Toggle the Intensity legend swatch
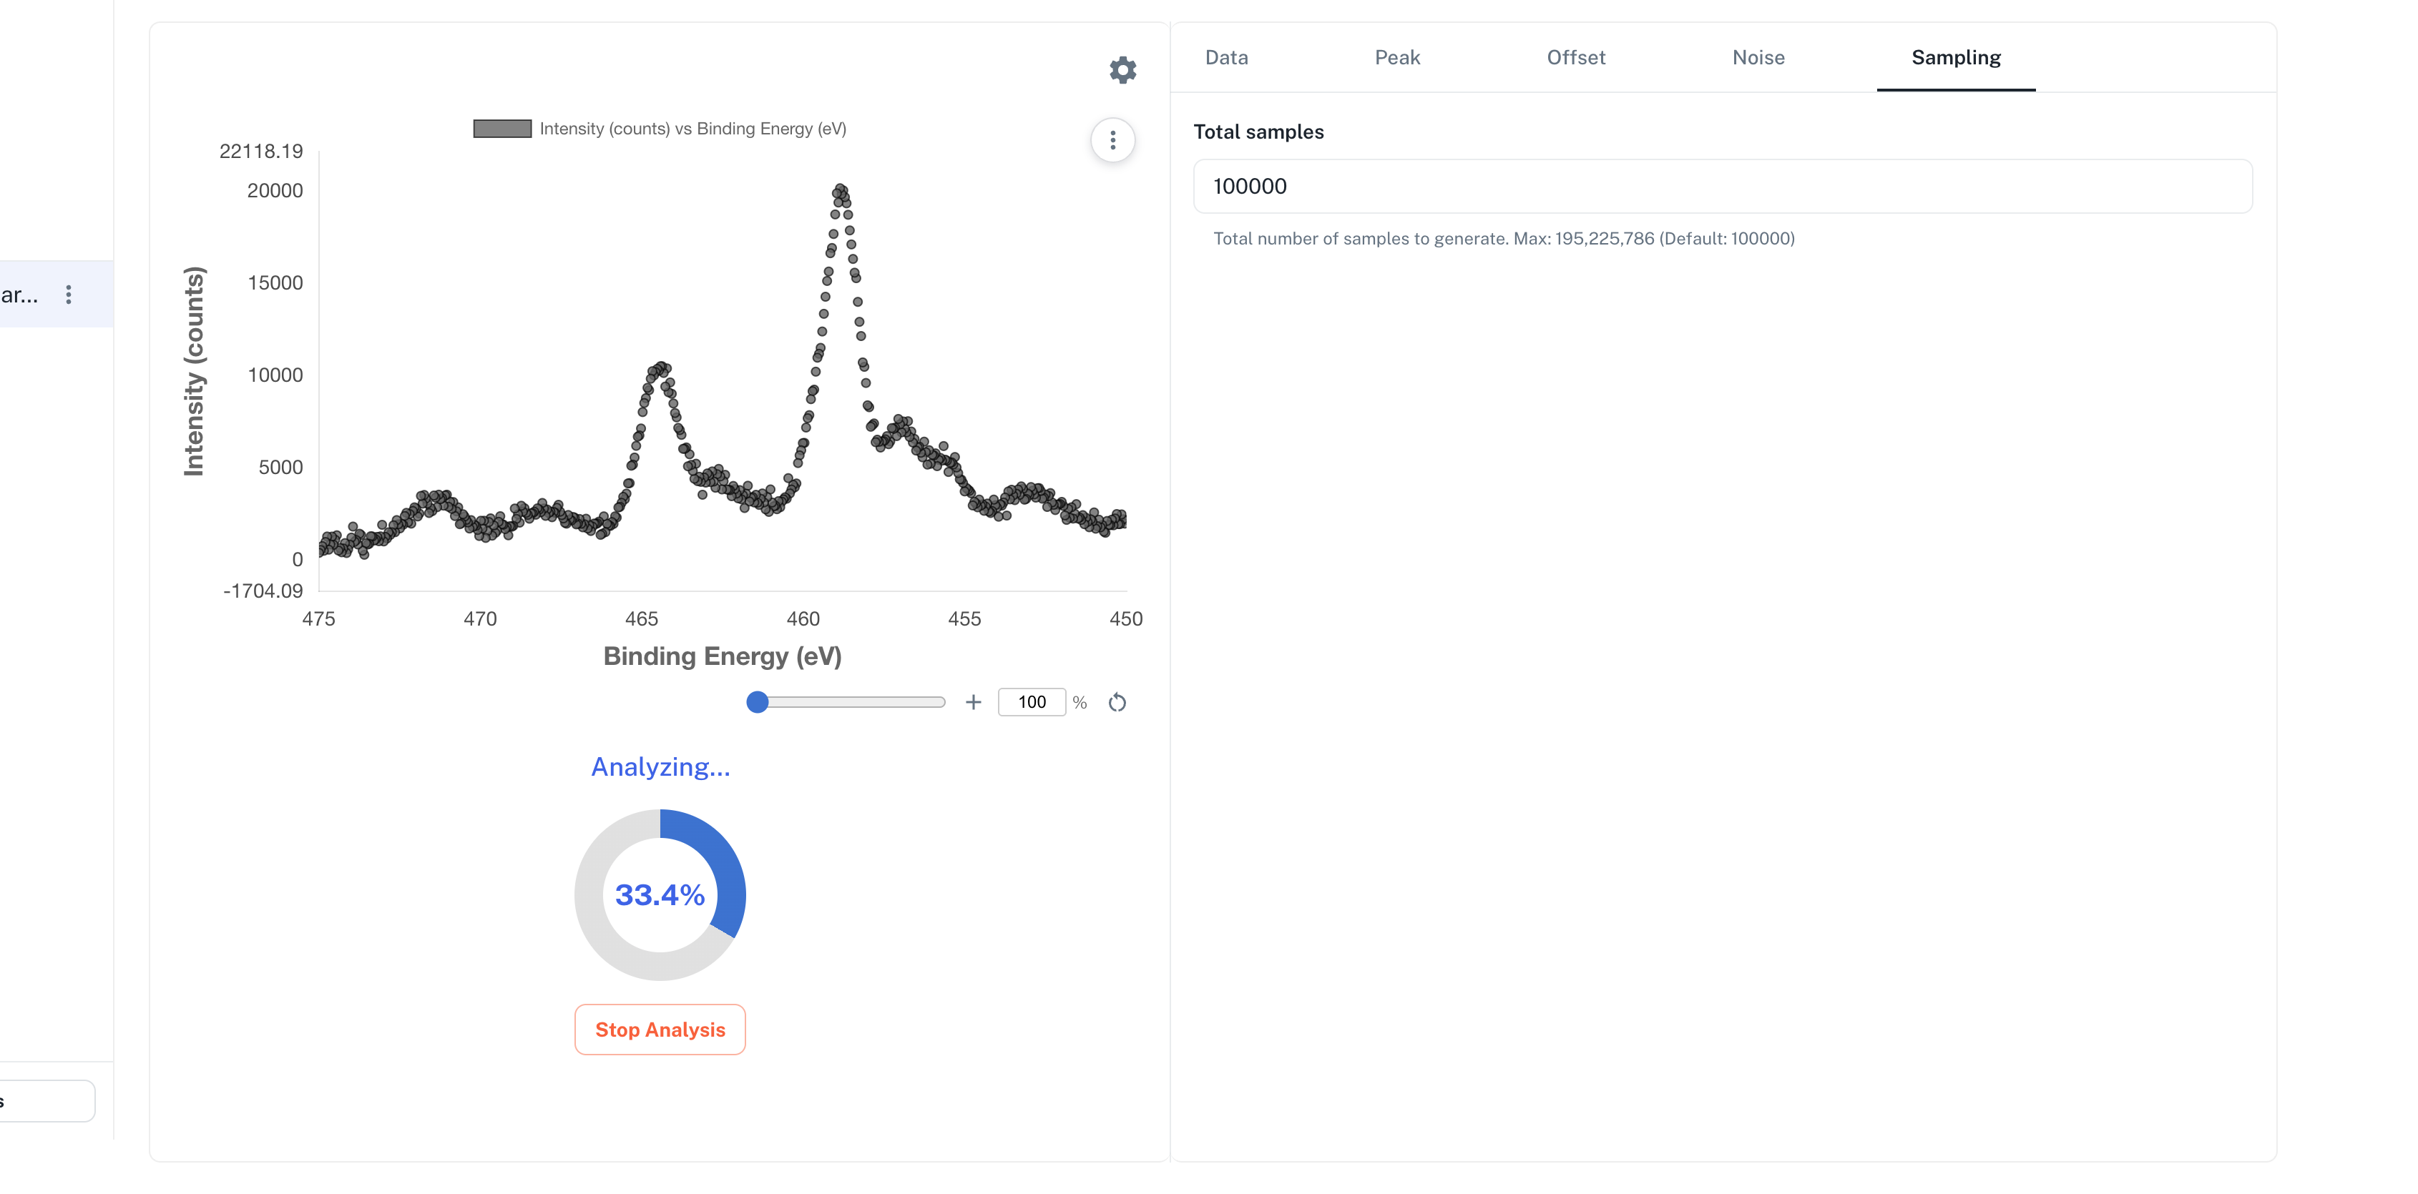Viewport: 2418px width, 1194px height. [502, 129]
